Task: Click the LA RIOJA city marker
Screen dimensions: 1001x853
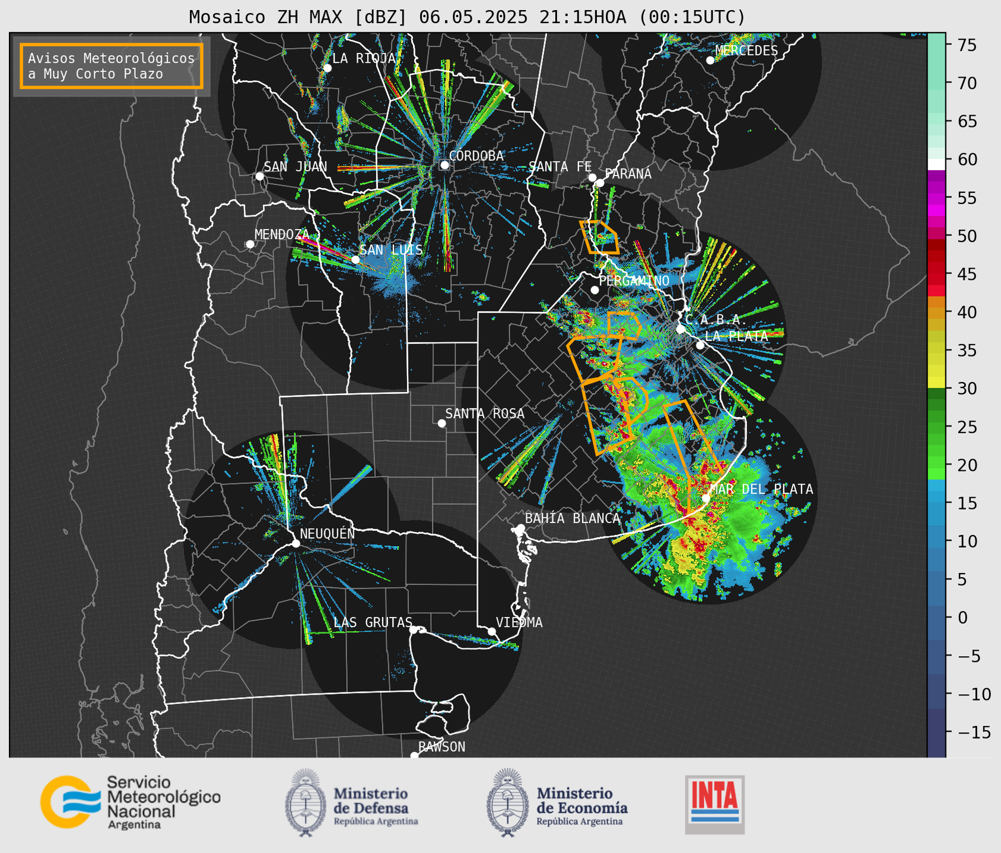Action: pyautogui.click(x=327, y=68)
